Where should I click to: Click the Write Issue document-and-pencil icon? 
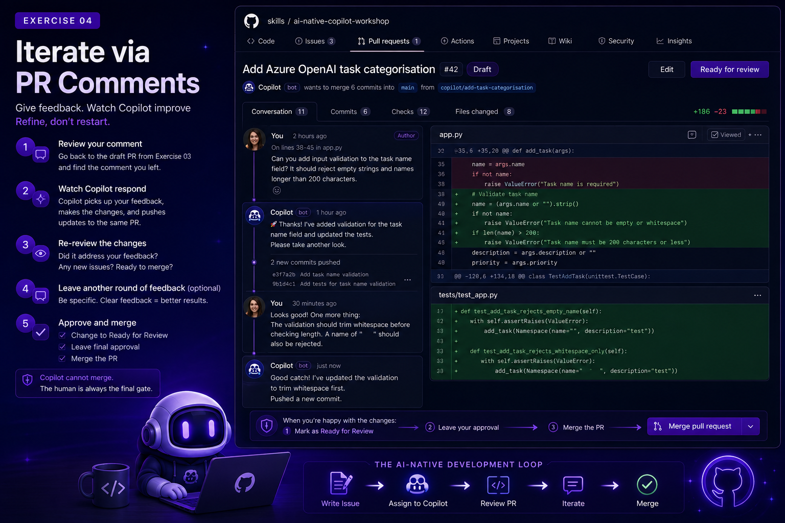(x=340, y=483)
